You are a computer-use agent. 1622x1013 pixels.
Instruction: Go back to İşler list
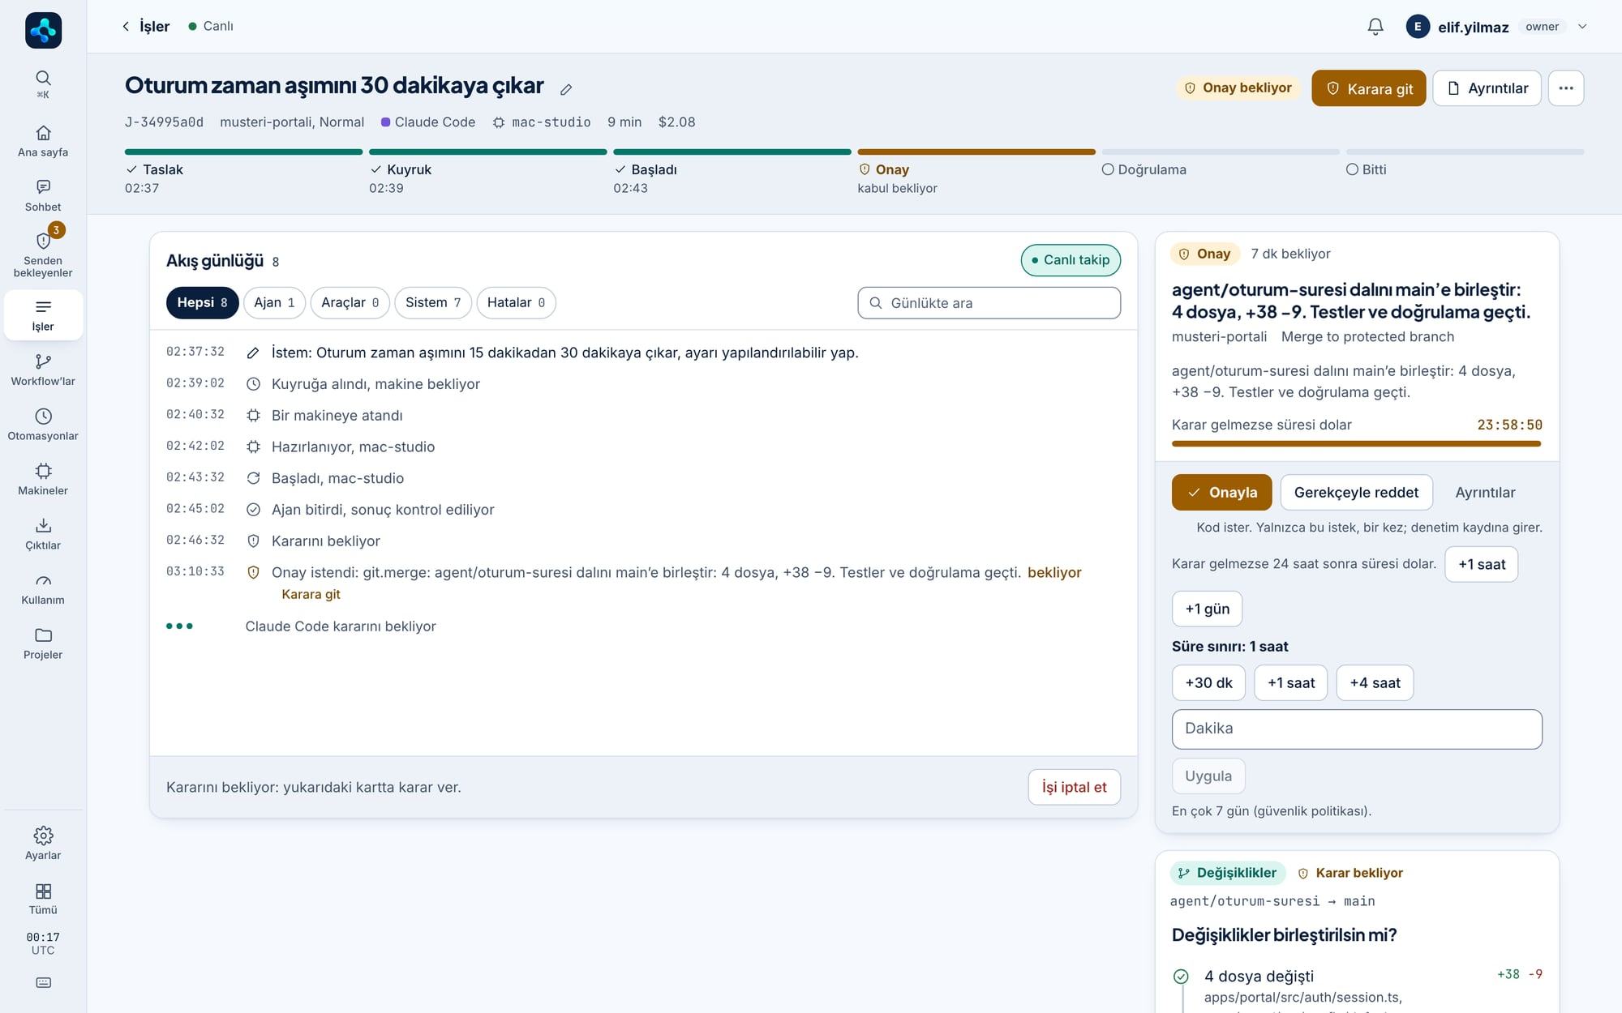(x=146, y=27)
